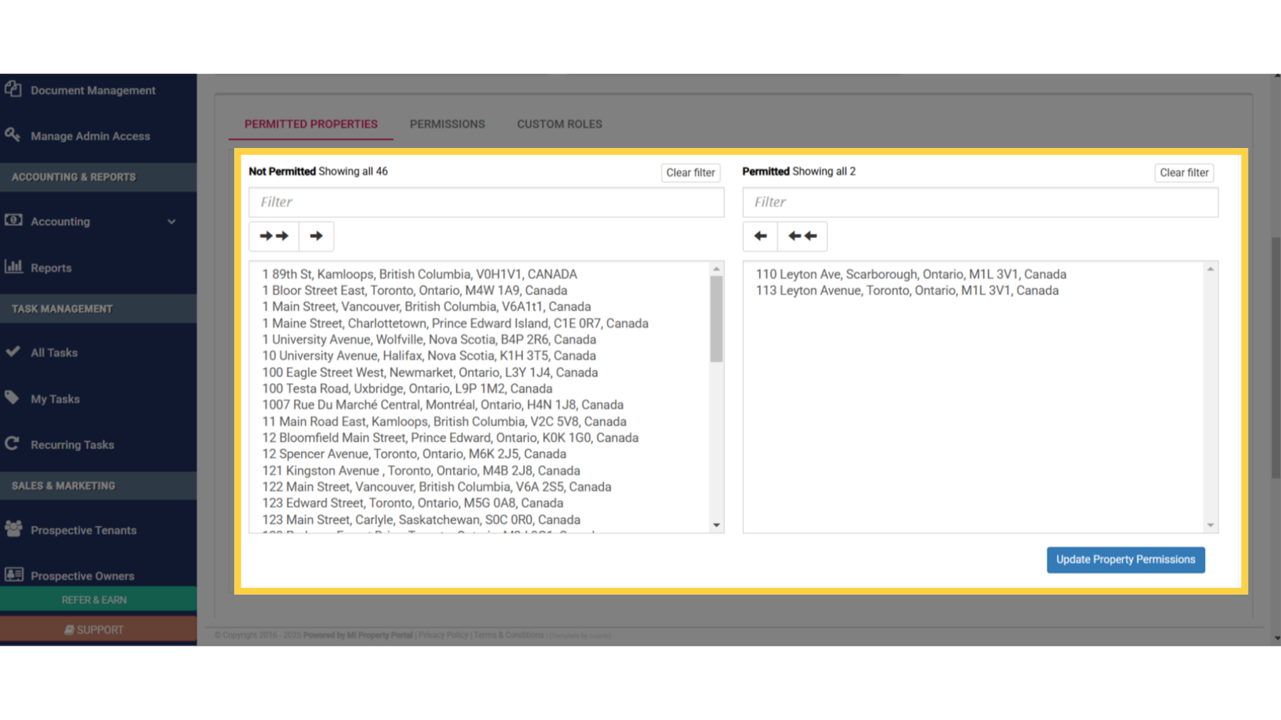
Task: Select 1 University Avenue, Wolfville property
Action: coord(429,339)
